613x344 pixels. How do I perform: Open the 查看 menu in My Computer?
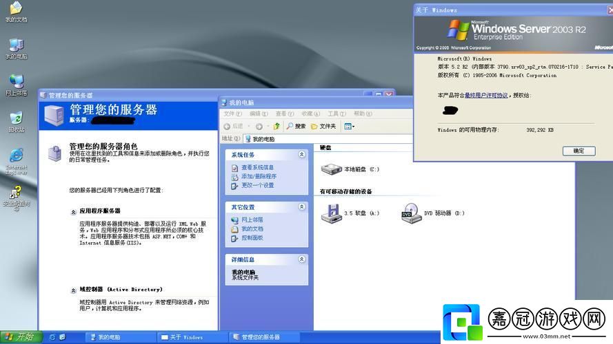284,114
